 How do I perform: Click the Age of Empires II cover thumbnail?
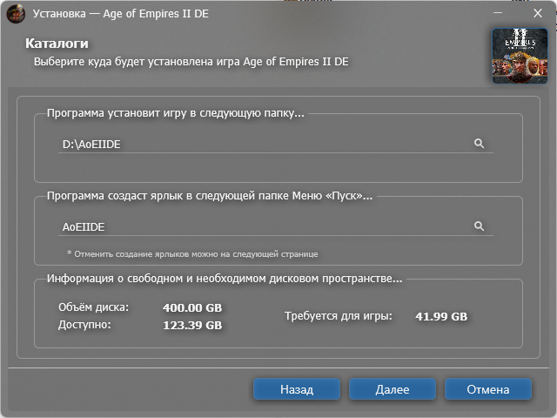(520, 56)
